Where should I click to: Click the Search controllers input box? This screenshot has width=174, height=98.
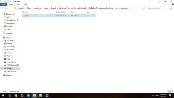pos(158,8)
